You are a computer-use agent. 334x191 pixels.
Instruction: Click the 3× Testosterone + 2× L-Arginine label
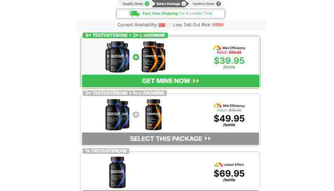click(125, 35)
